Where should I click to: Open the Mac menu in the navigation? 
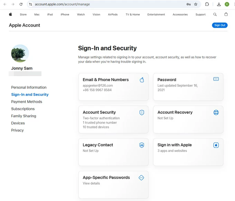[37, 15]
